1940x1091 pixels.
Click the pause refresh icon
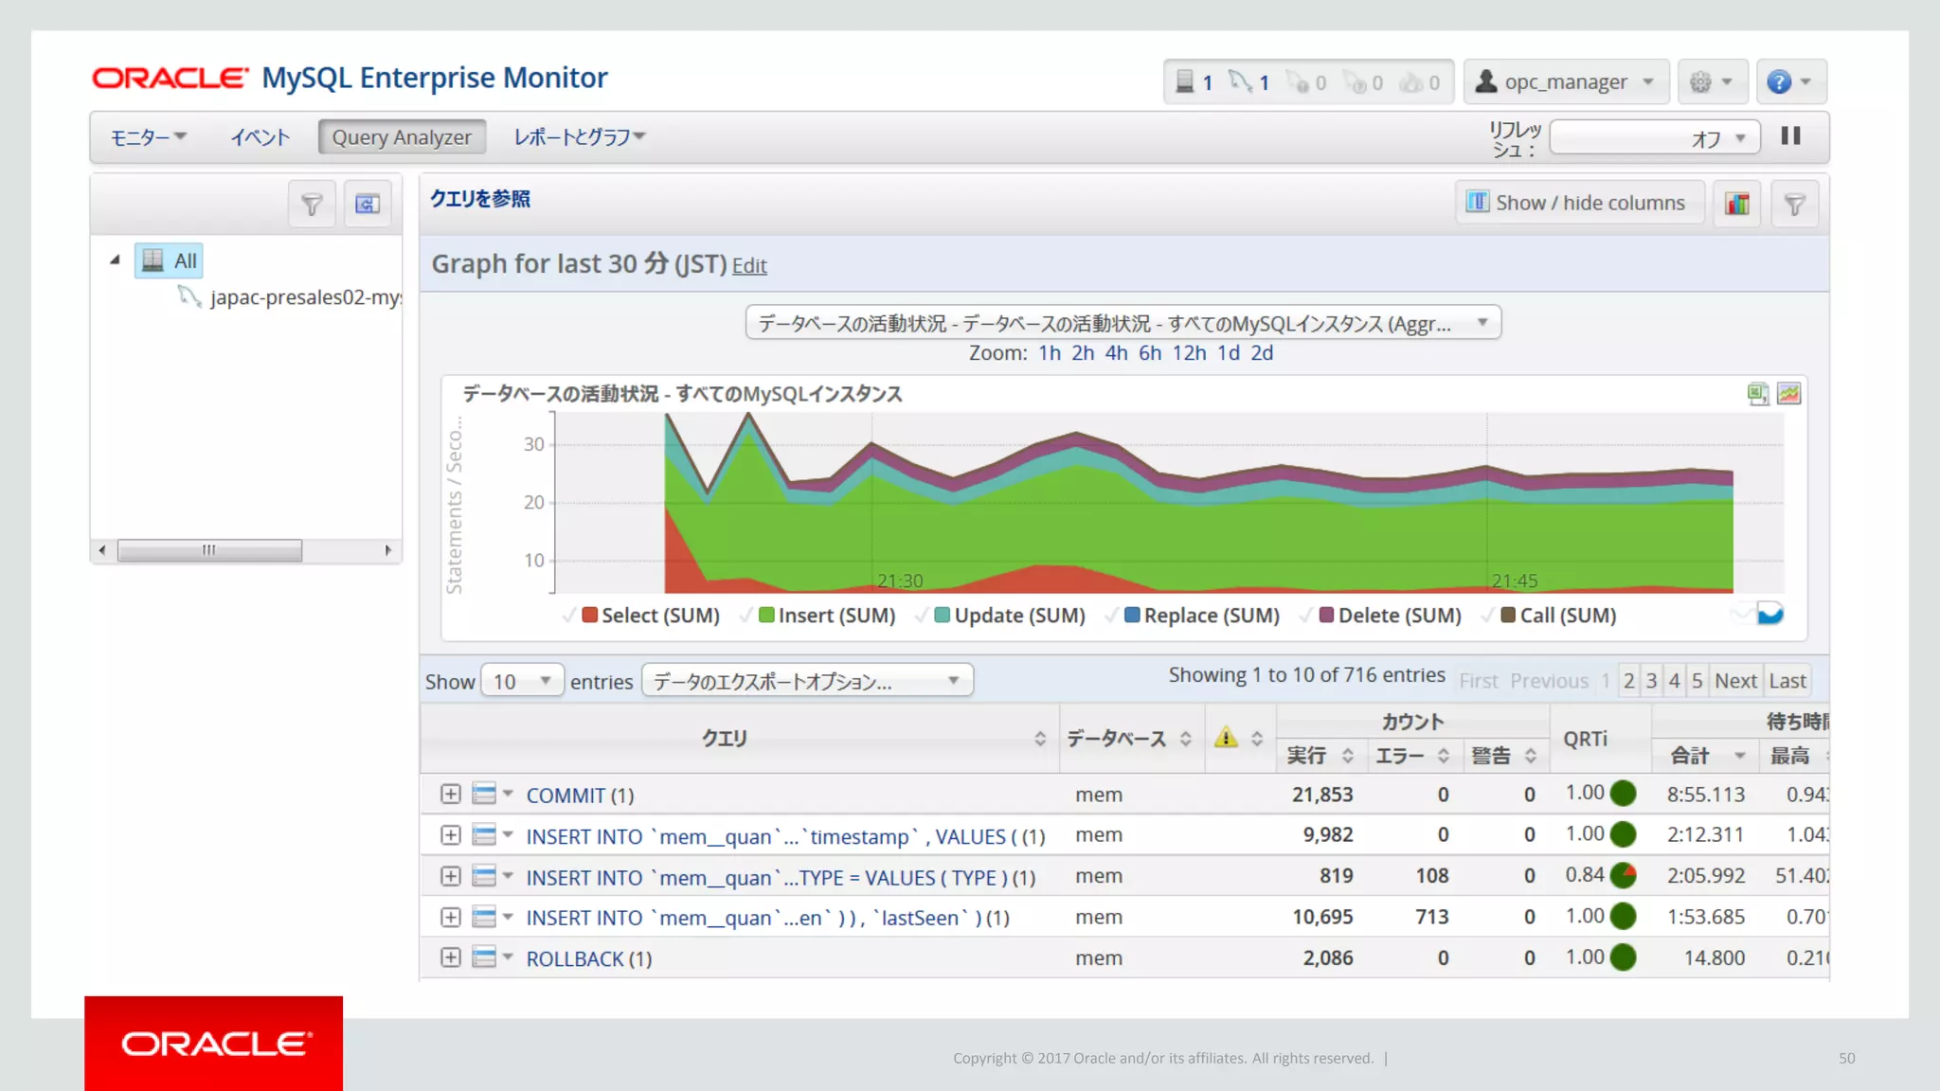1789,136
